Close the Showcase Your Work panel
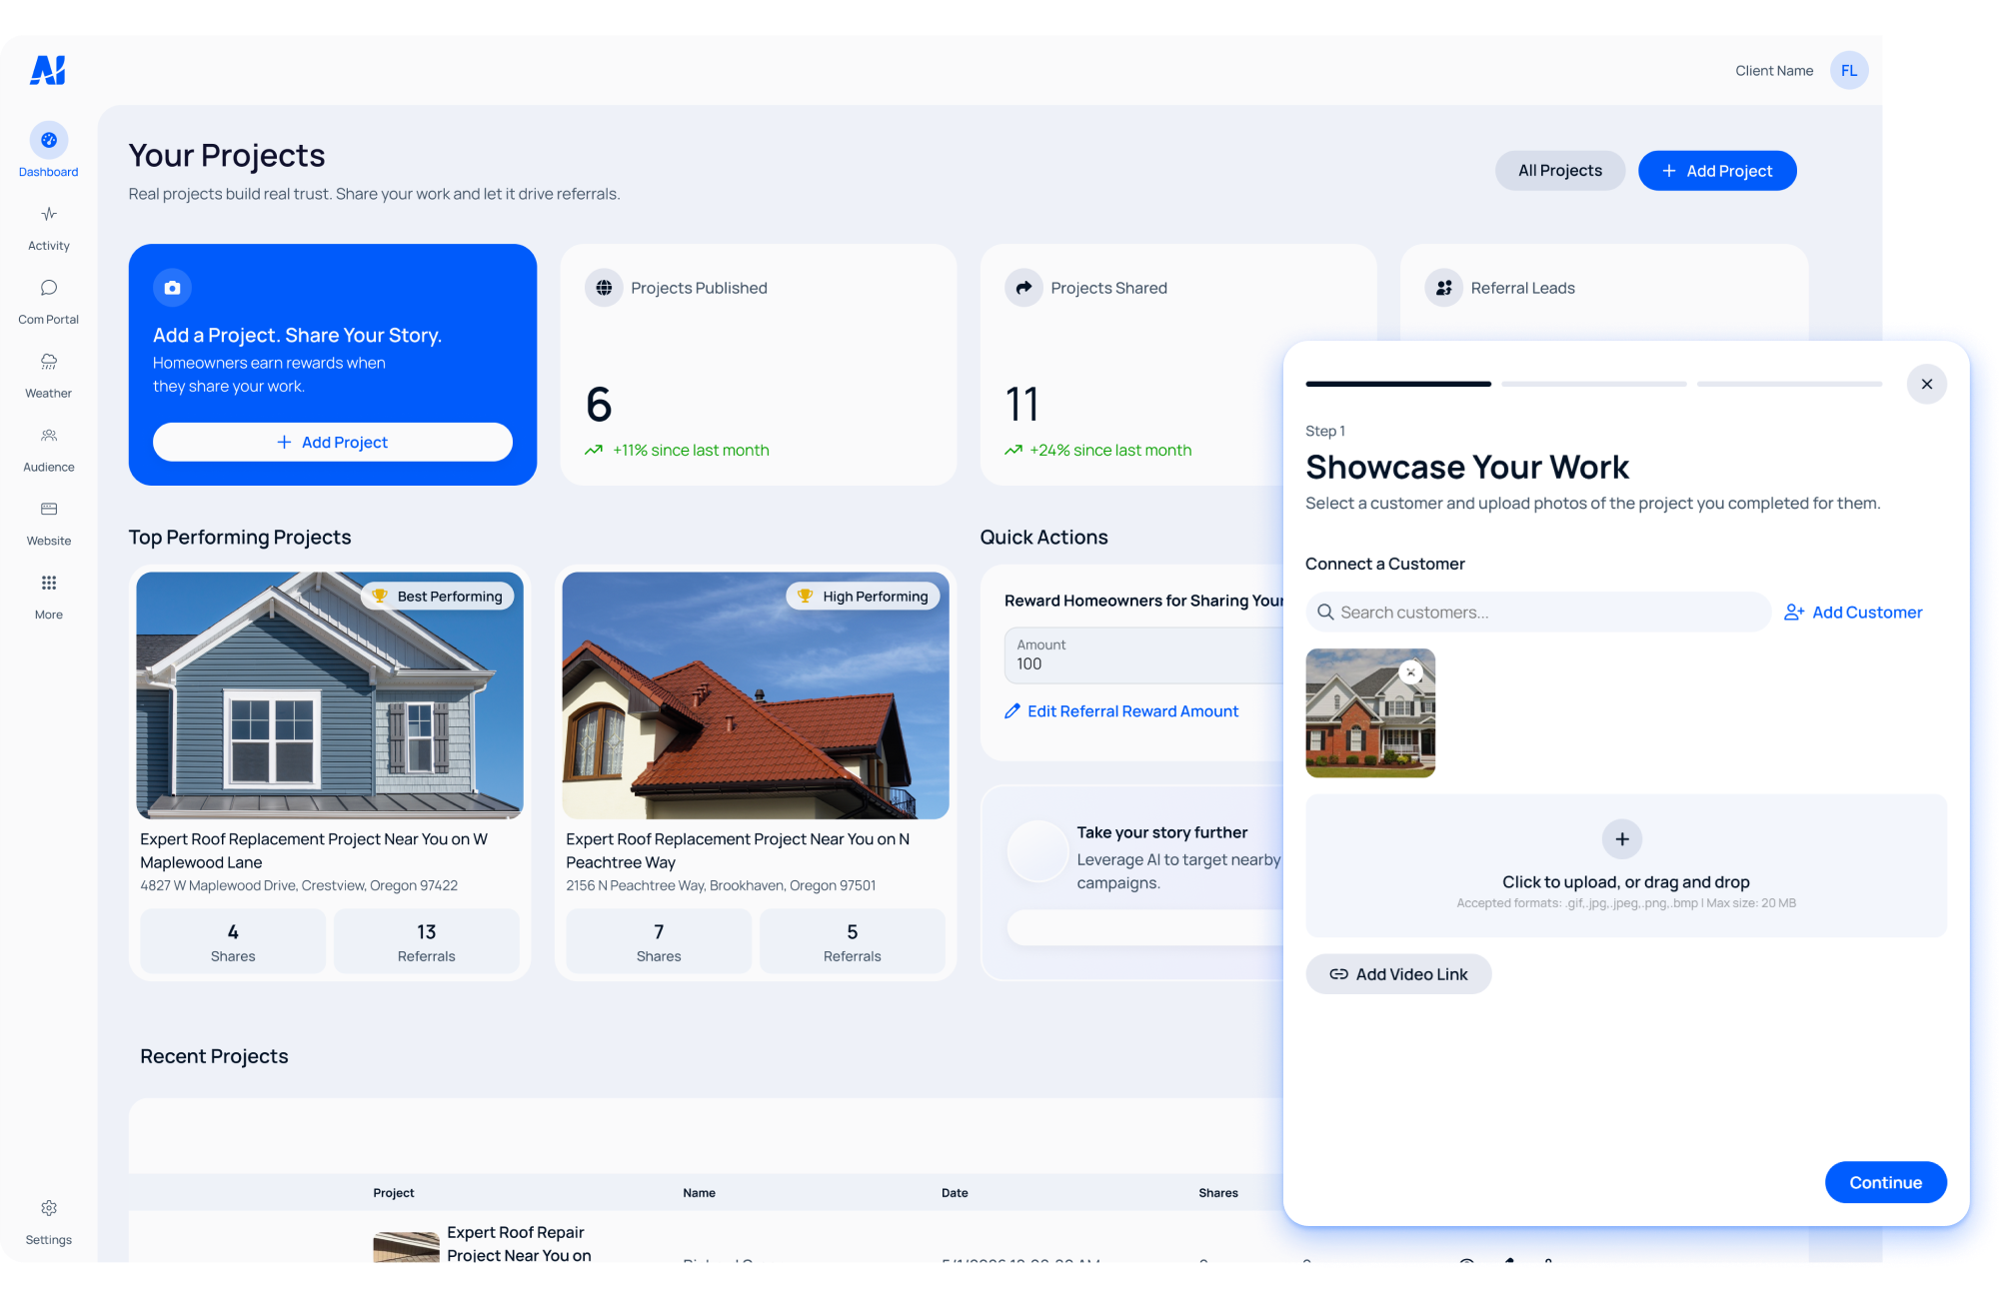 click(x=1926, y=384)
